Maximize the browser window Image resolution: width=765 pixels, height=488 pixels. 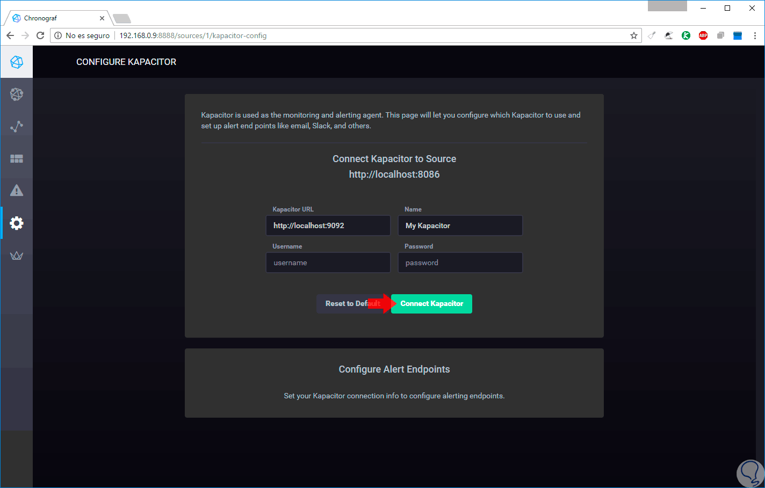[x=727, y=8]
